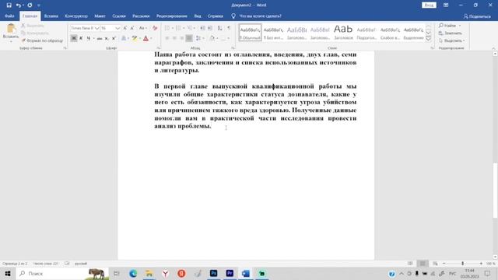Click the Найти find button
498x280 pixels.
tap(447, 26)
